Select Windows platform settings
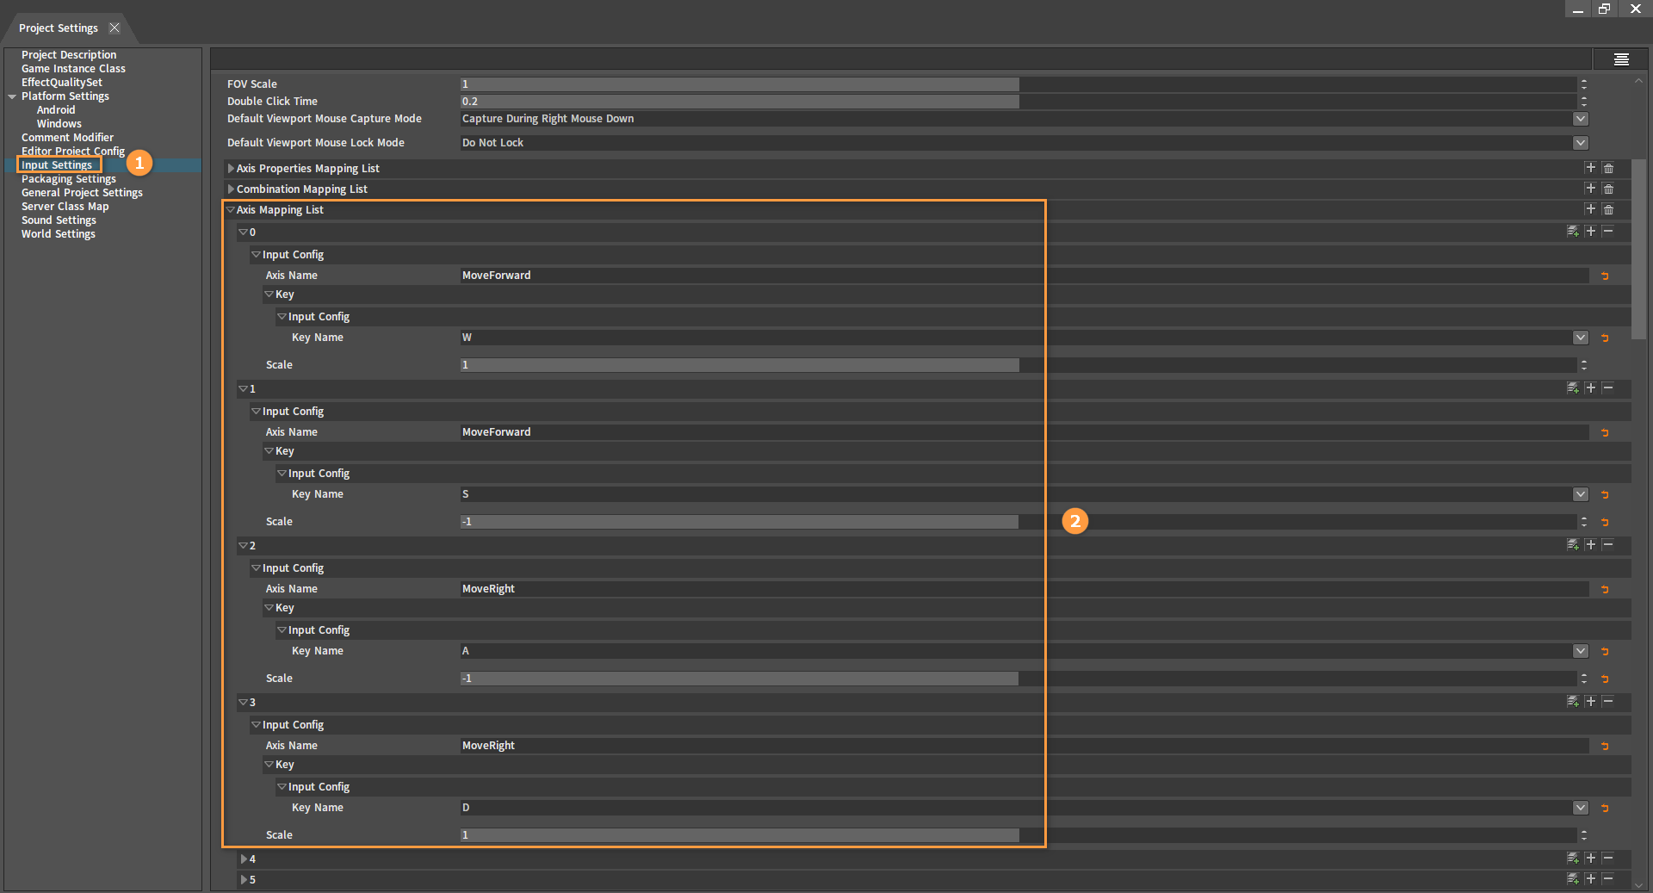Screen dimensions: 1653x893 59,124
